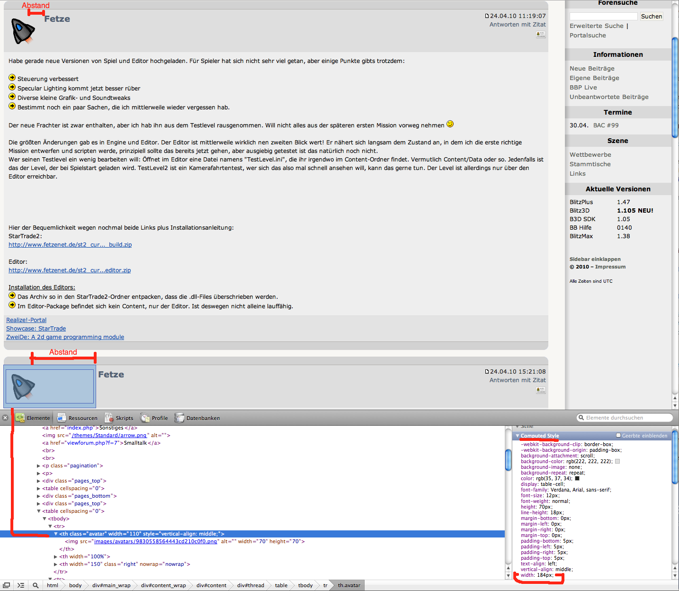This screenshot has width=679, height=591.
Task: Select body in the breadcrumb bar
Action: tap(75, 585)
